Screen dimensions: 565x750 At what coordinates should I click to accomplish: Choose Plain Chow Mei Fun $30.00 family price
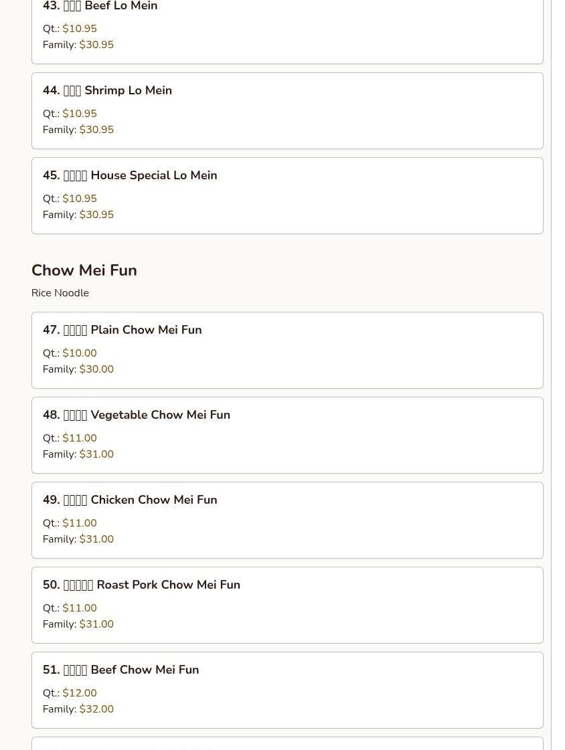pyautogui.click(x=96, y=369)
